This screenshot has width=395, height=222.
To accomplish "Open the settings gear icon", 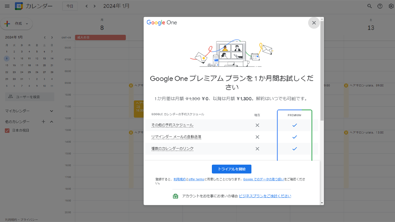I will [391, 6].
